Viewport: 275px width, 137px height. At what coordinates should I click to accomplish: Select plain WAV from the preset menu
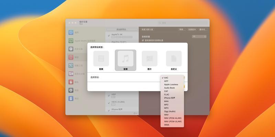click(x=172, y=115)
